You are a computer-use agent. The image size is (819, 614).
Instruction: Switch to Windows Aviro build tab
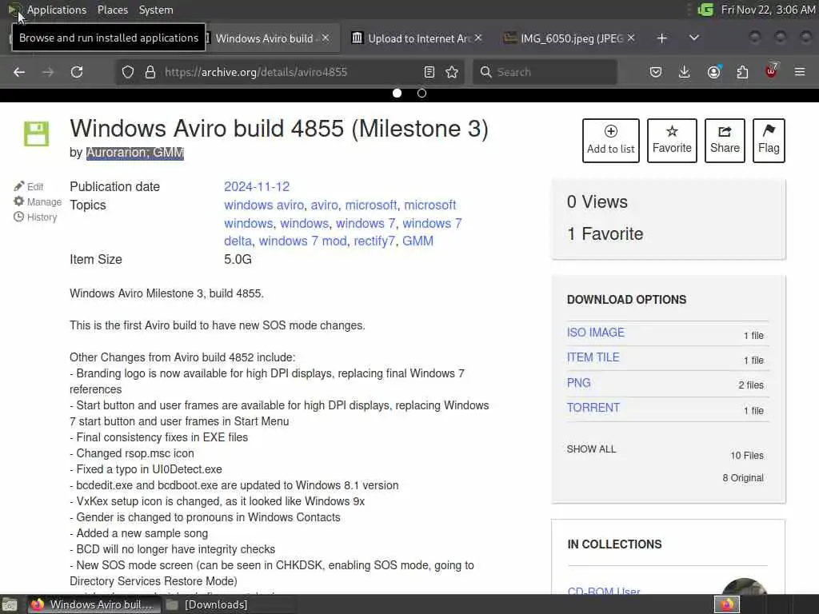click(x=264, y=38)
